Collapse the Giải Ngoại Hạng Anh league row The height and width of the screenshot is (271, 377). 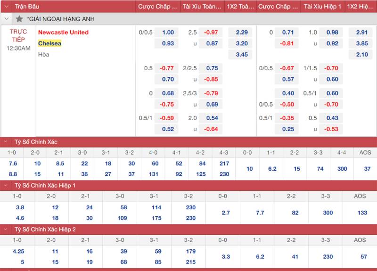tap(6, 19)
